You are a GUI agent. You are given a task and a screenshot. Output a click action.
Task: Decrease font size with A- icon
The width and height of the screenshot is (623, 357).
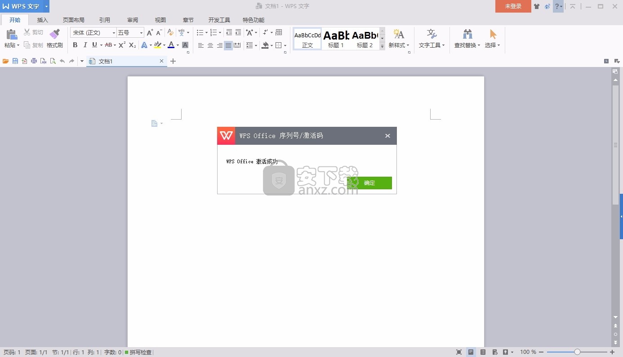coord(159,32)
